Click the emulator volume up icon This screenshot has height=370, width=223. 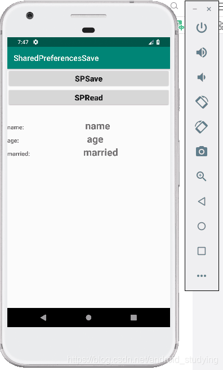pyautogui.click(x=202, y=52)
